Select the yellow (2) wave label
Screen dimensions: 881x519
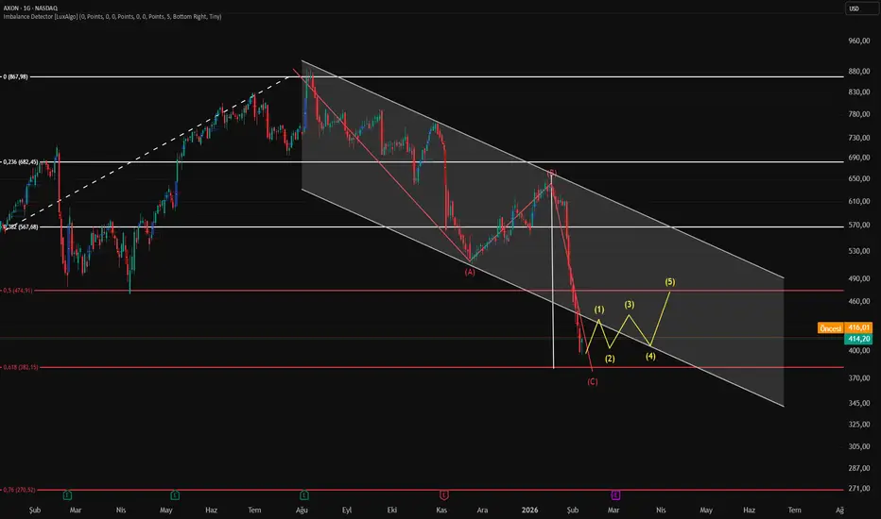610,359
